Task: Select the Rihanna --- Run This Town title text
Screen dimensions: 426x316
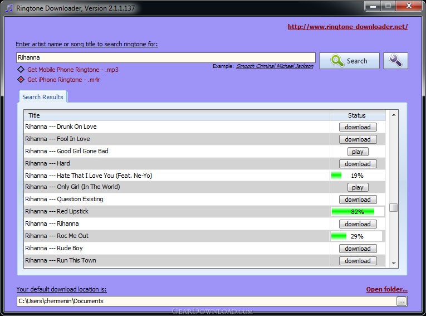Action: (x=61, y=260)
